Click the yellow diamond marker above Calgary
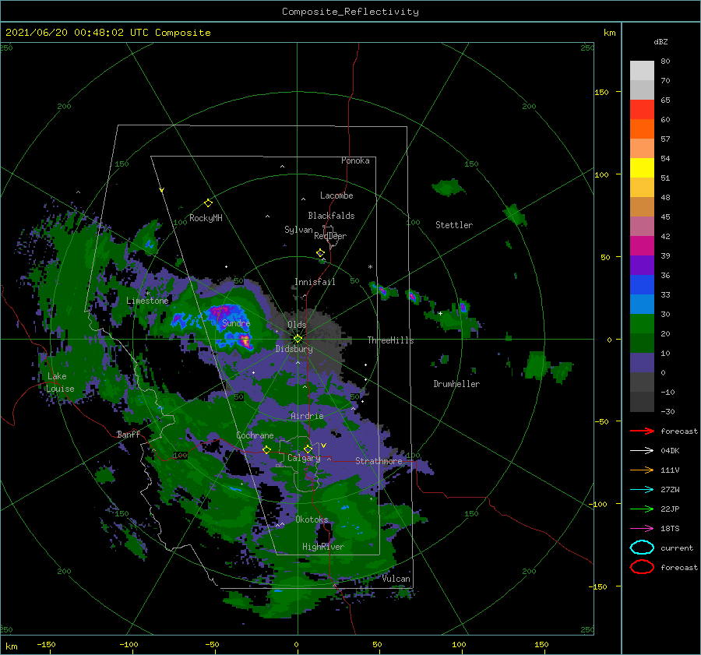The width and height of the screenshot is (701, 655). click(308, 449)
